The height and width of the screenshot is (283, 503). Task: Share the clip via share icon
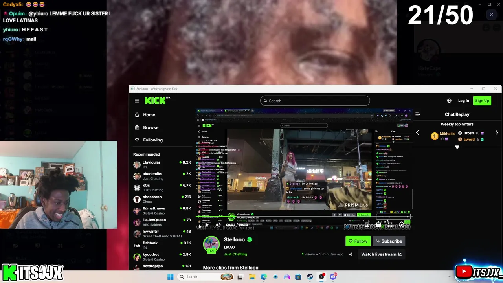point(351,254)
